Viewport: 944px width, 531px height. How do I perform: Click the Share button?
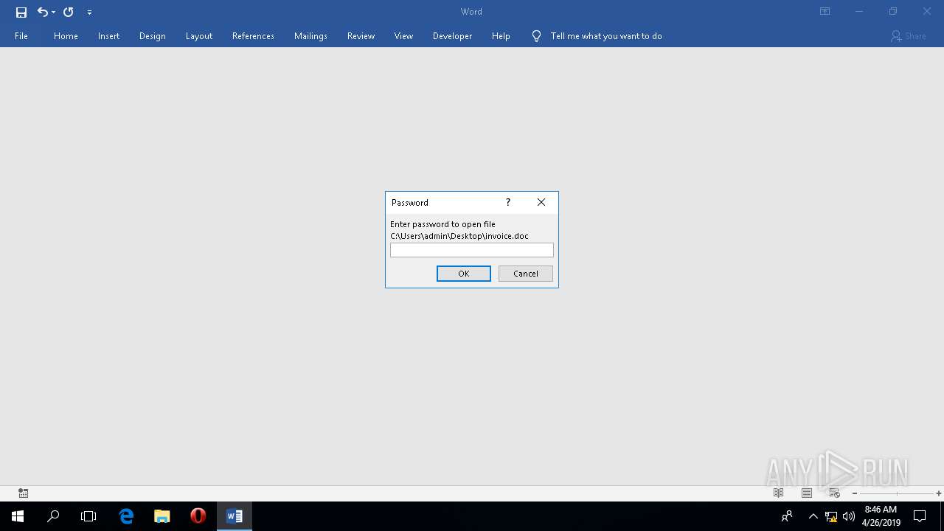click(x=908, y=36)
